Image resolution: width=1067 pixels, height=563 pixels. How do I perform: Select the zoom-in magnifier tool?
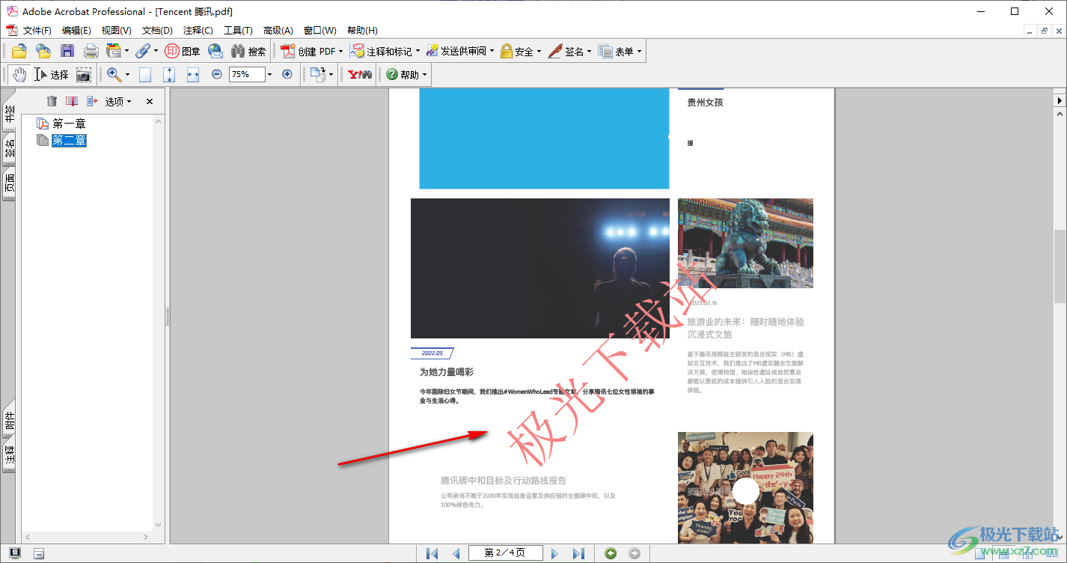pos(114,74)
